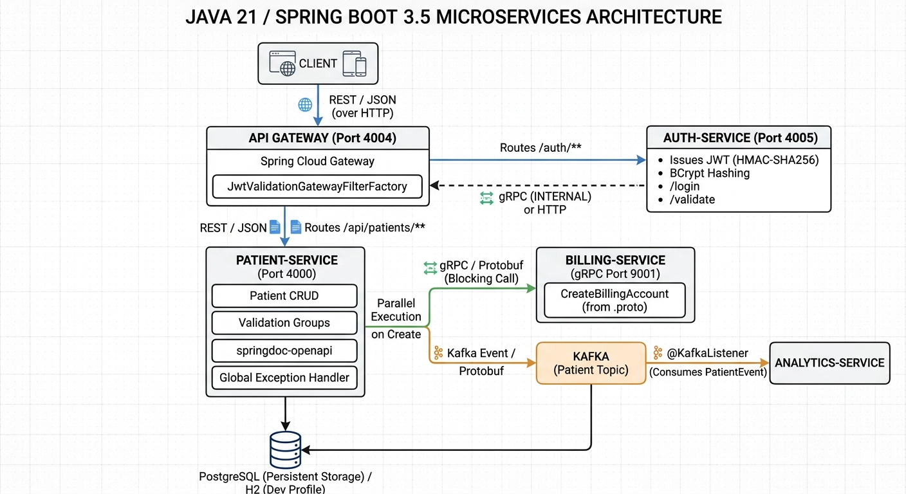The image size is (906, 494).
Task: Click document icon right of lower REST / JSON
Action: (x=275, y=227)
